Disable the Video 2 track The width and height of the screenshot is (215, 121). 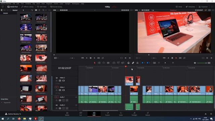63,81
